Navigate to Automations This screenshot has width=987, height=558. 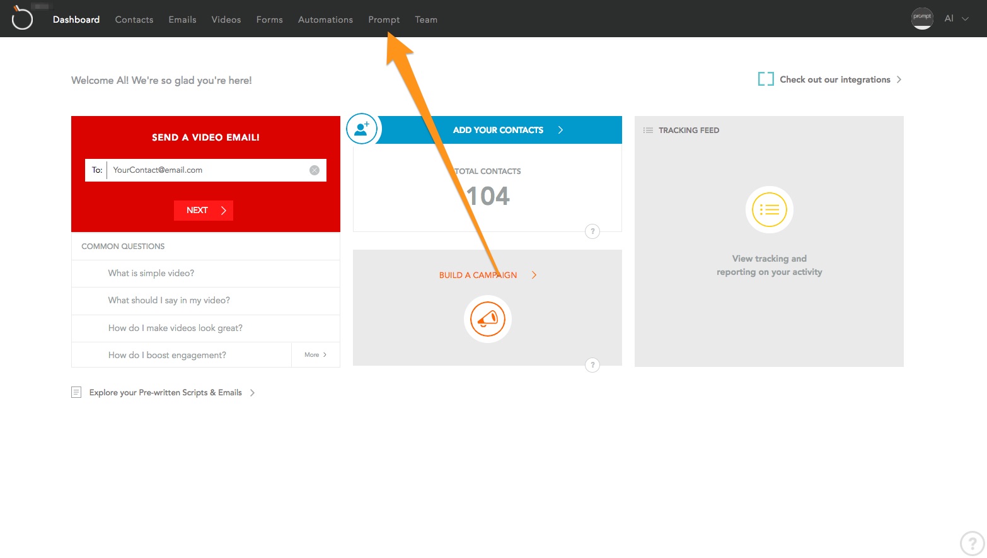coord(325,20)
